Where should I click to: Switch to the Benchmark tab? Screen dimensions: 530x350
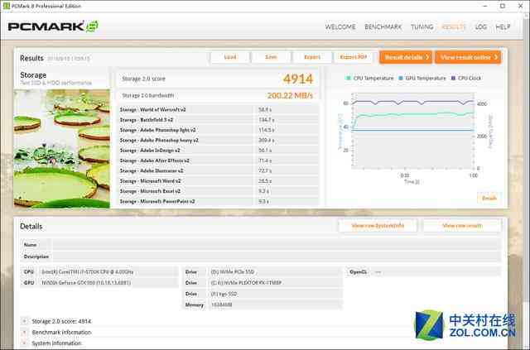coord(383,26)
